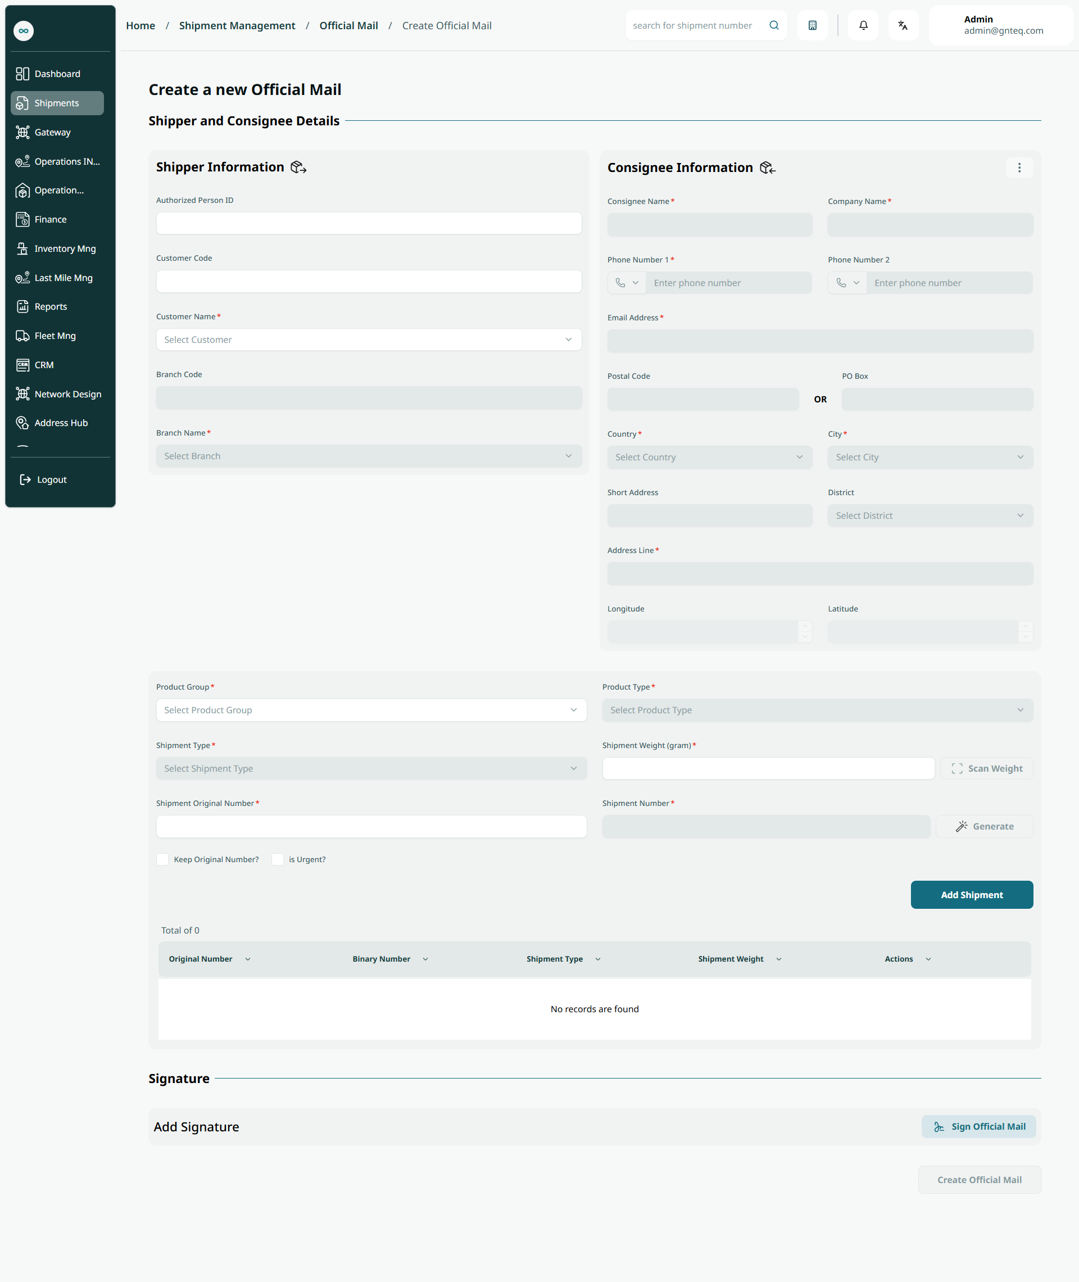Focus the Email Address field
The image size is (1079, 1282).
coord(820,341)
